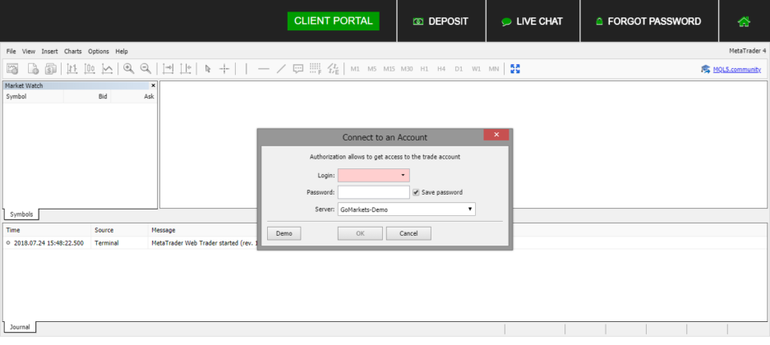Image resolution: width=770 pixels, height=345 pixels.
Task: Open the Charts menu
Action: tap(73, 51)
